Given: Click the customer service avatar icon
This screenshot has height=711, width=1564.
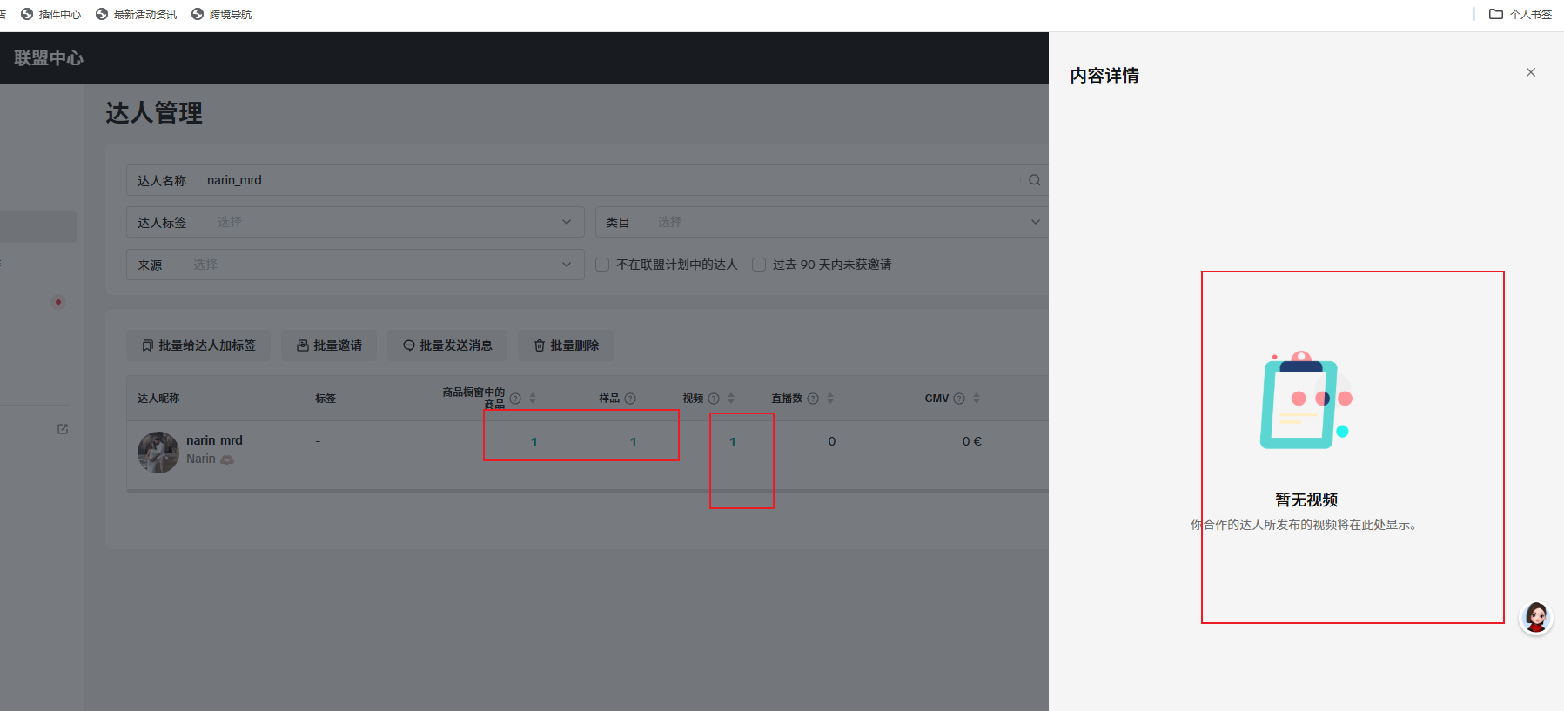Looking at the screenshot, I should (1535, 618).
